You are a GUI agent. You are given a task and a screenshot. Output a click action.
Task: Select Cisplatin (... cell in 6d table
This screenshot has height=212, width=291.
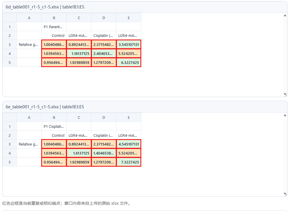[x=104, y=35]
